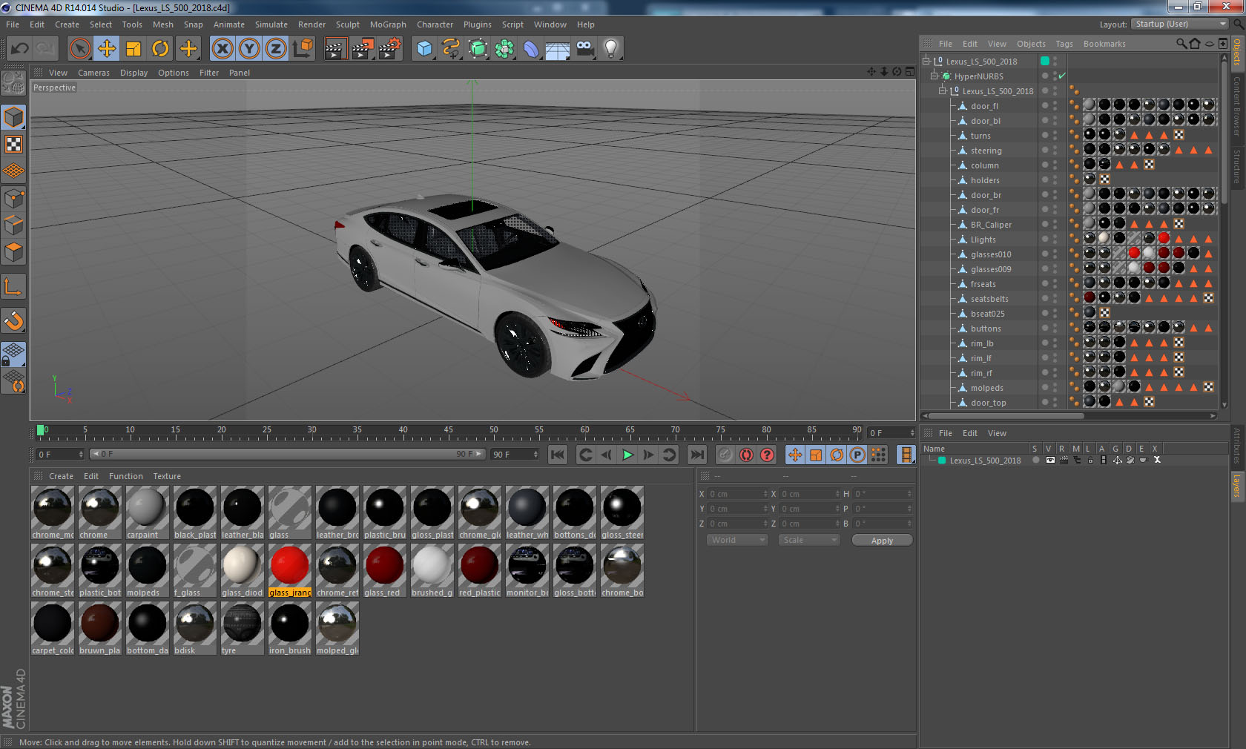Screen dimensions: 1246x749
Task: Select the Live Selection tool
Action: tap(79, 49)
